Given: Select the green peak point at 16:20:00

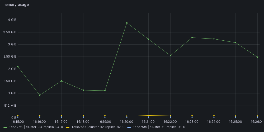Looking at the screenshot, I should (127, 23).
